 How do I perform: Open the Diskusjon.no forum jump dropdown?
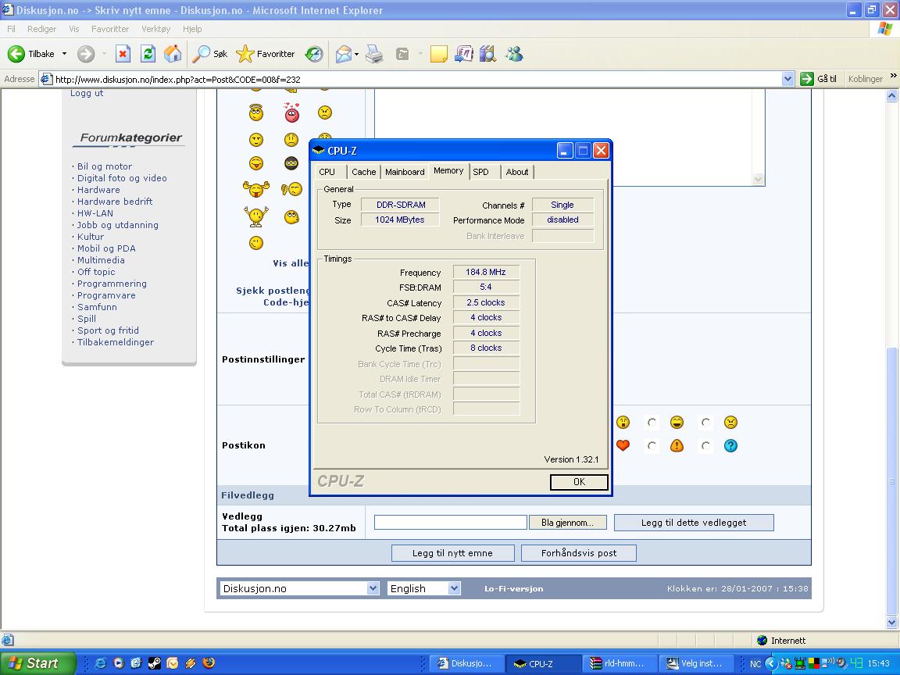click(x=373, y=587)
